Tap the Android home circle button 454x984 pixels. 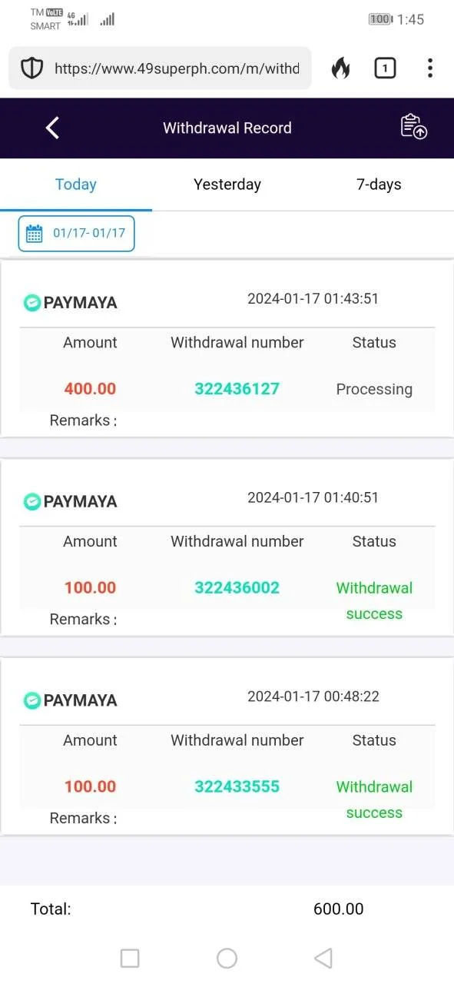[227, 958]
